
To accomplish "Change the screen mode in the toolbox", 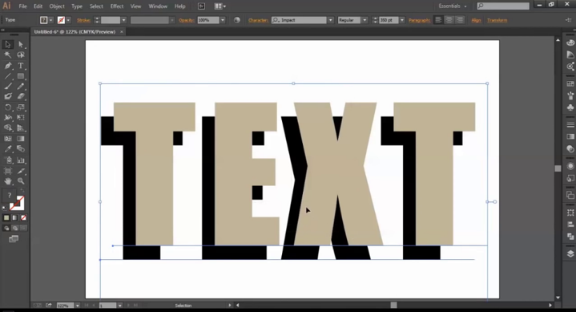I will [14, 239].
